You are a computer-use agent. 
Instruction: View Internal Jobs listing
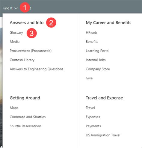point(96,60)
